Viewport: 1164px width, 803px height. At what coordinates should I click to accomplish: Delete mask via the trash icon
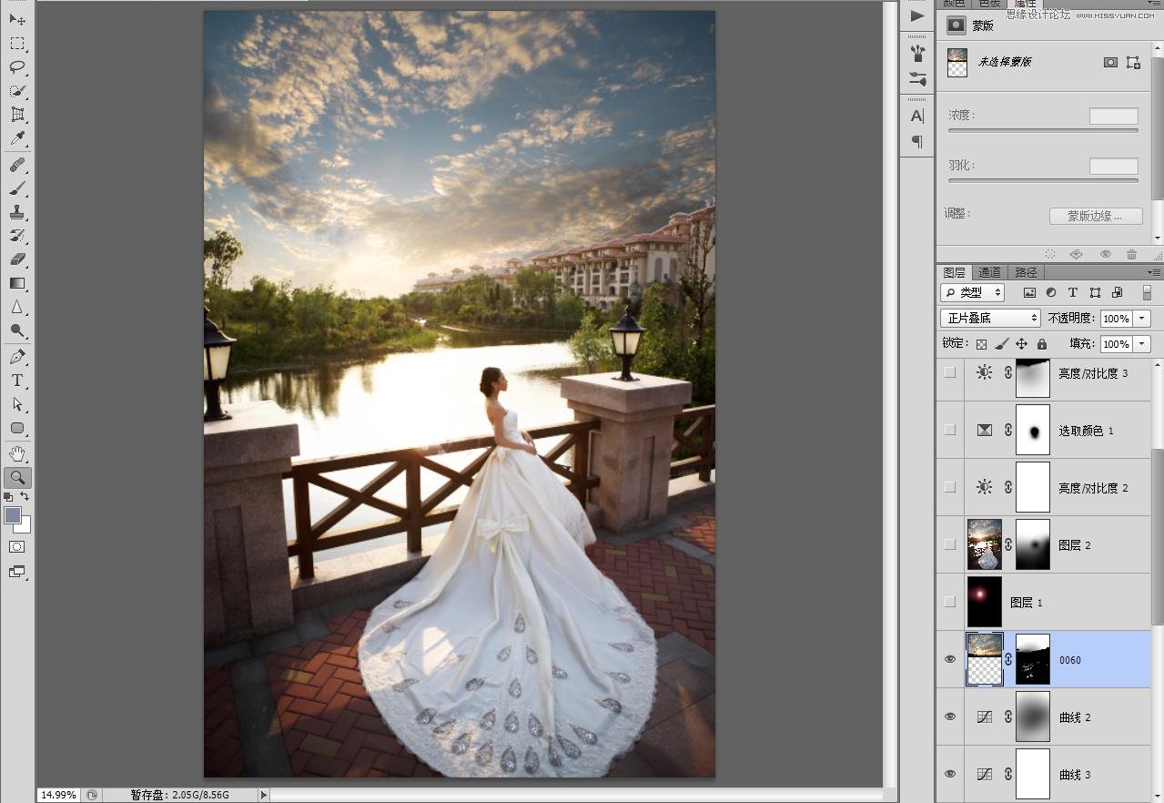point(1131,255)
